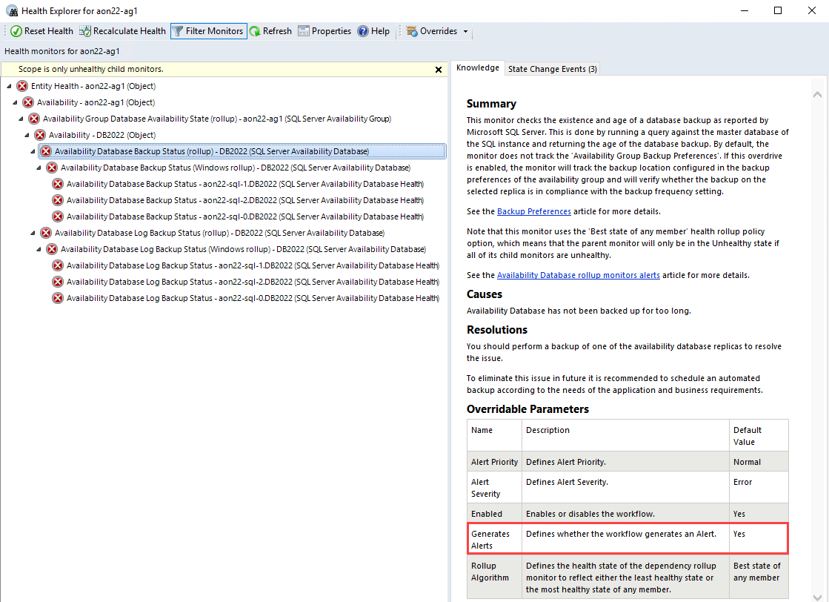829x602 pixels.
Task: Select Availability Database Backup Status aon22-sql-0.DB2022 row
Action: tap(245, 217)
